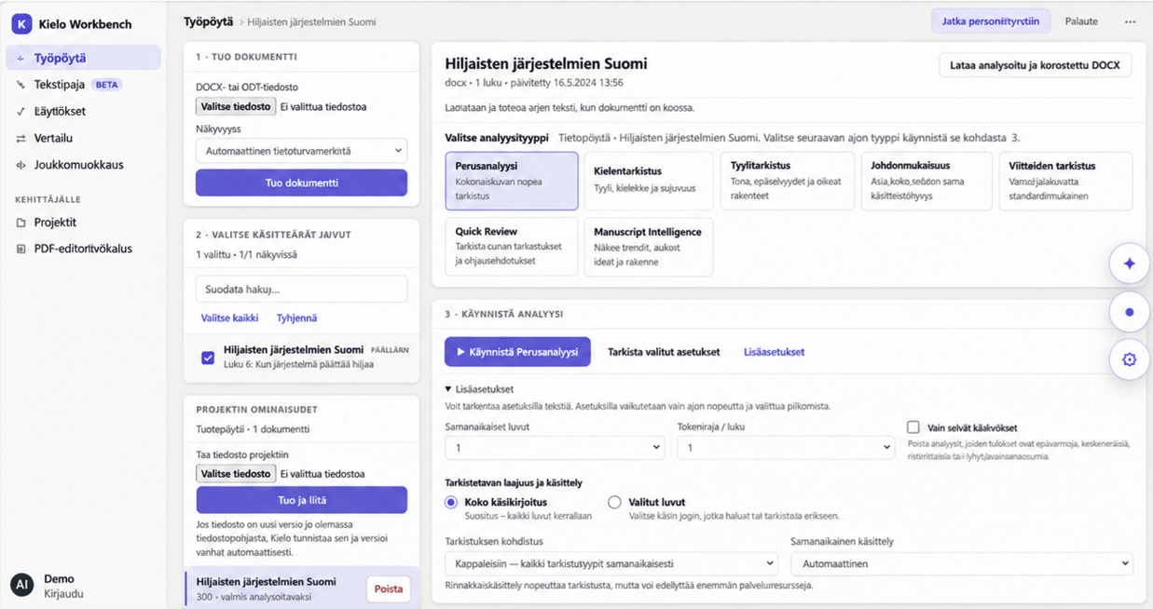Click the Tyhjennä link
Viewport: 1153px width, 609px height.
click(296, 318)
